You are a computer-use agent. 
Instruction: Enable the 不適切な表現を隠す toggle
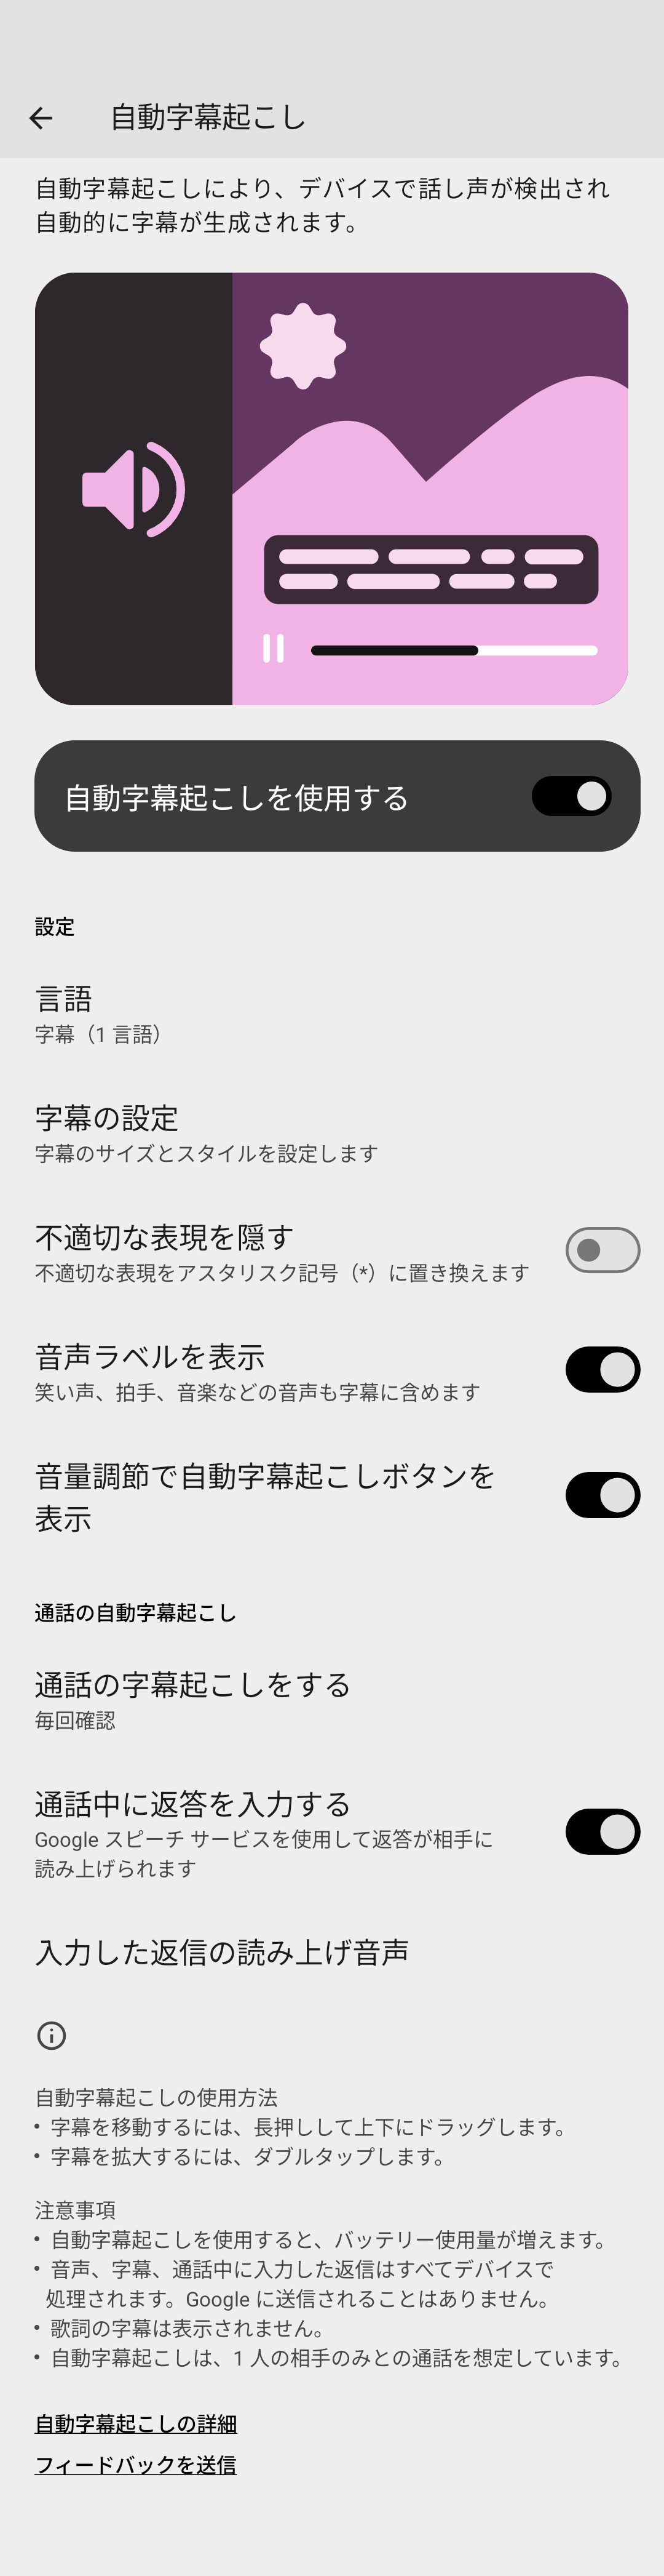tap(602, 1250)
